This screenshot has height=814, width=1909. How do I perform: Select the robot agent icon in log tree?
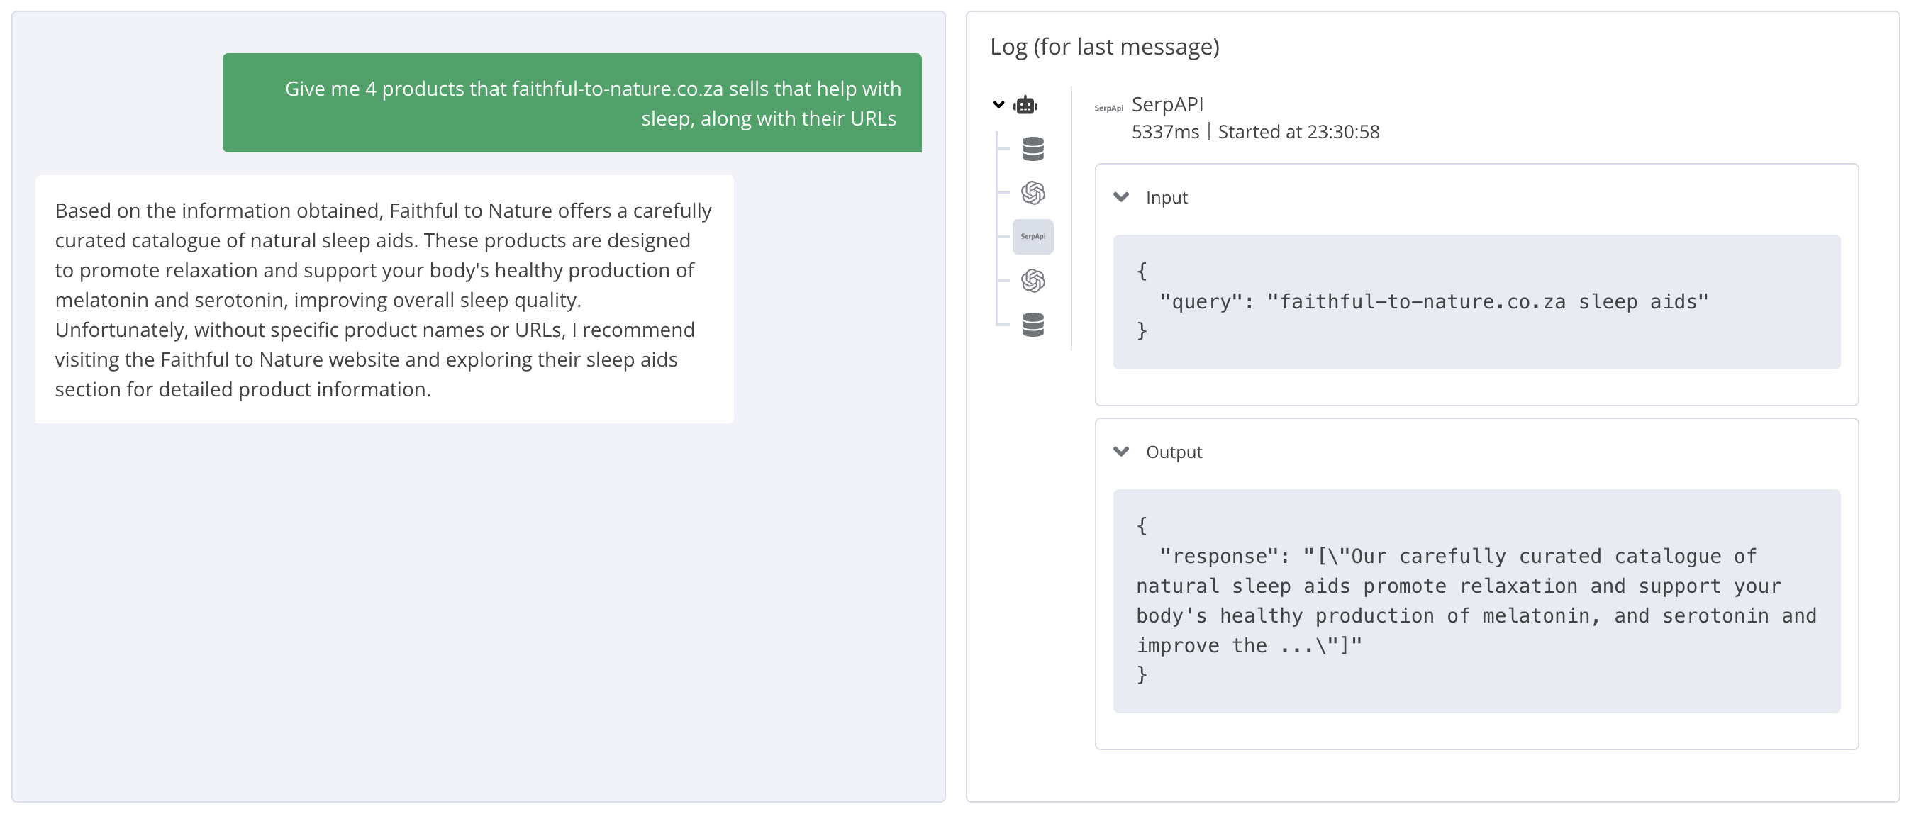coord(1025,104)
